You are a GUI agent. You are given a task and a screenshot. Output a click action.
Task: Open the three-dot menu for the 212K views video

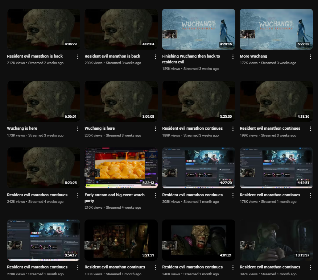78,57
